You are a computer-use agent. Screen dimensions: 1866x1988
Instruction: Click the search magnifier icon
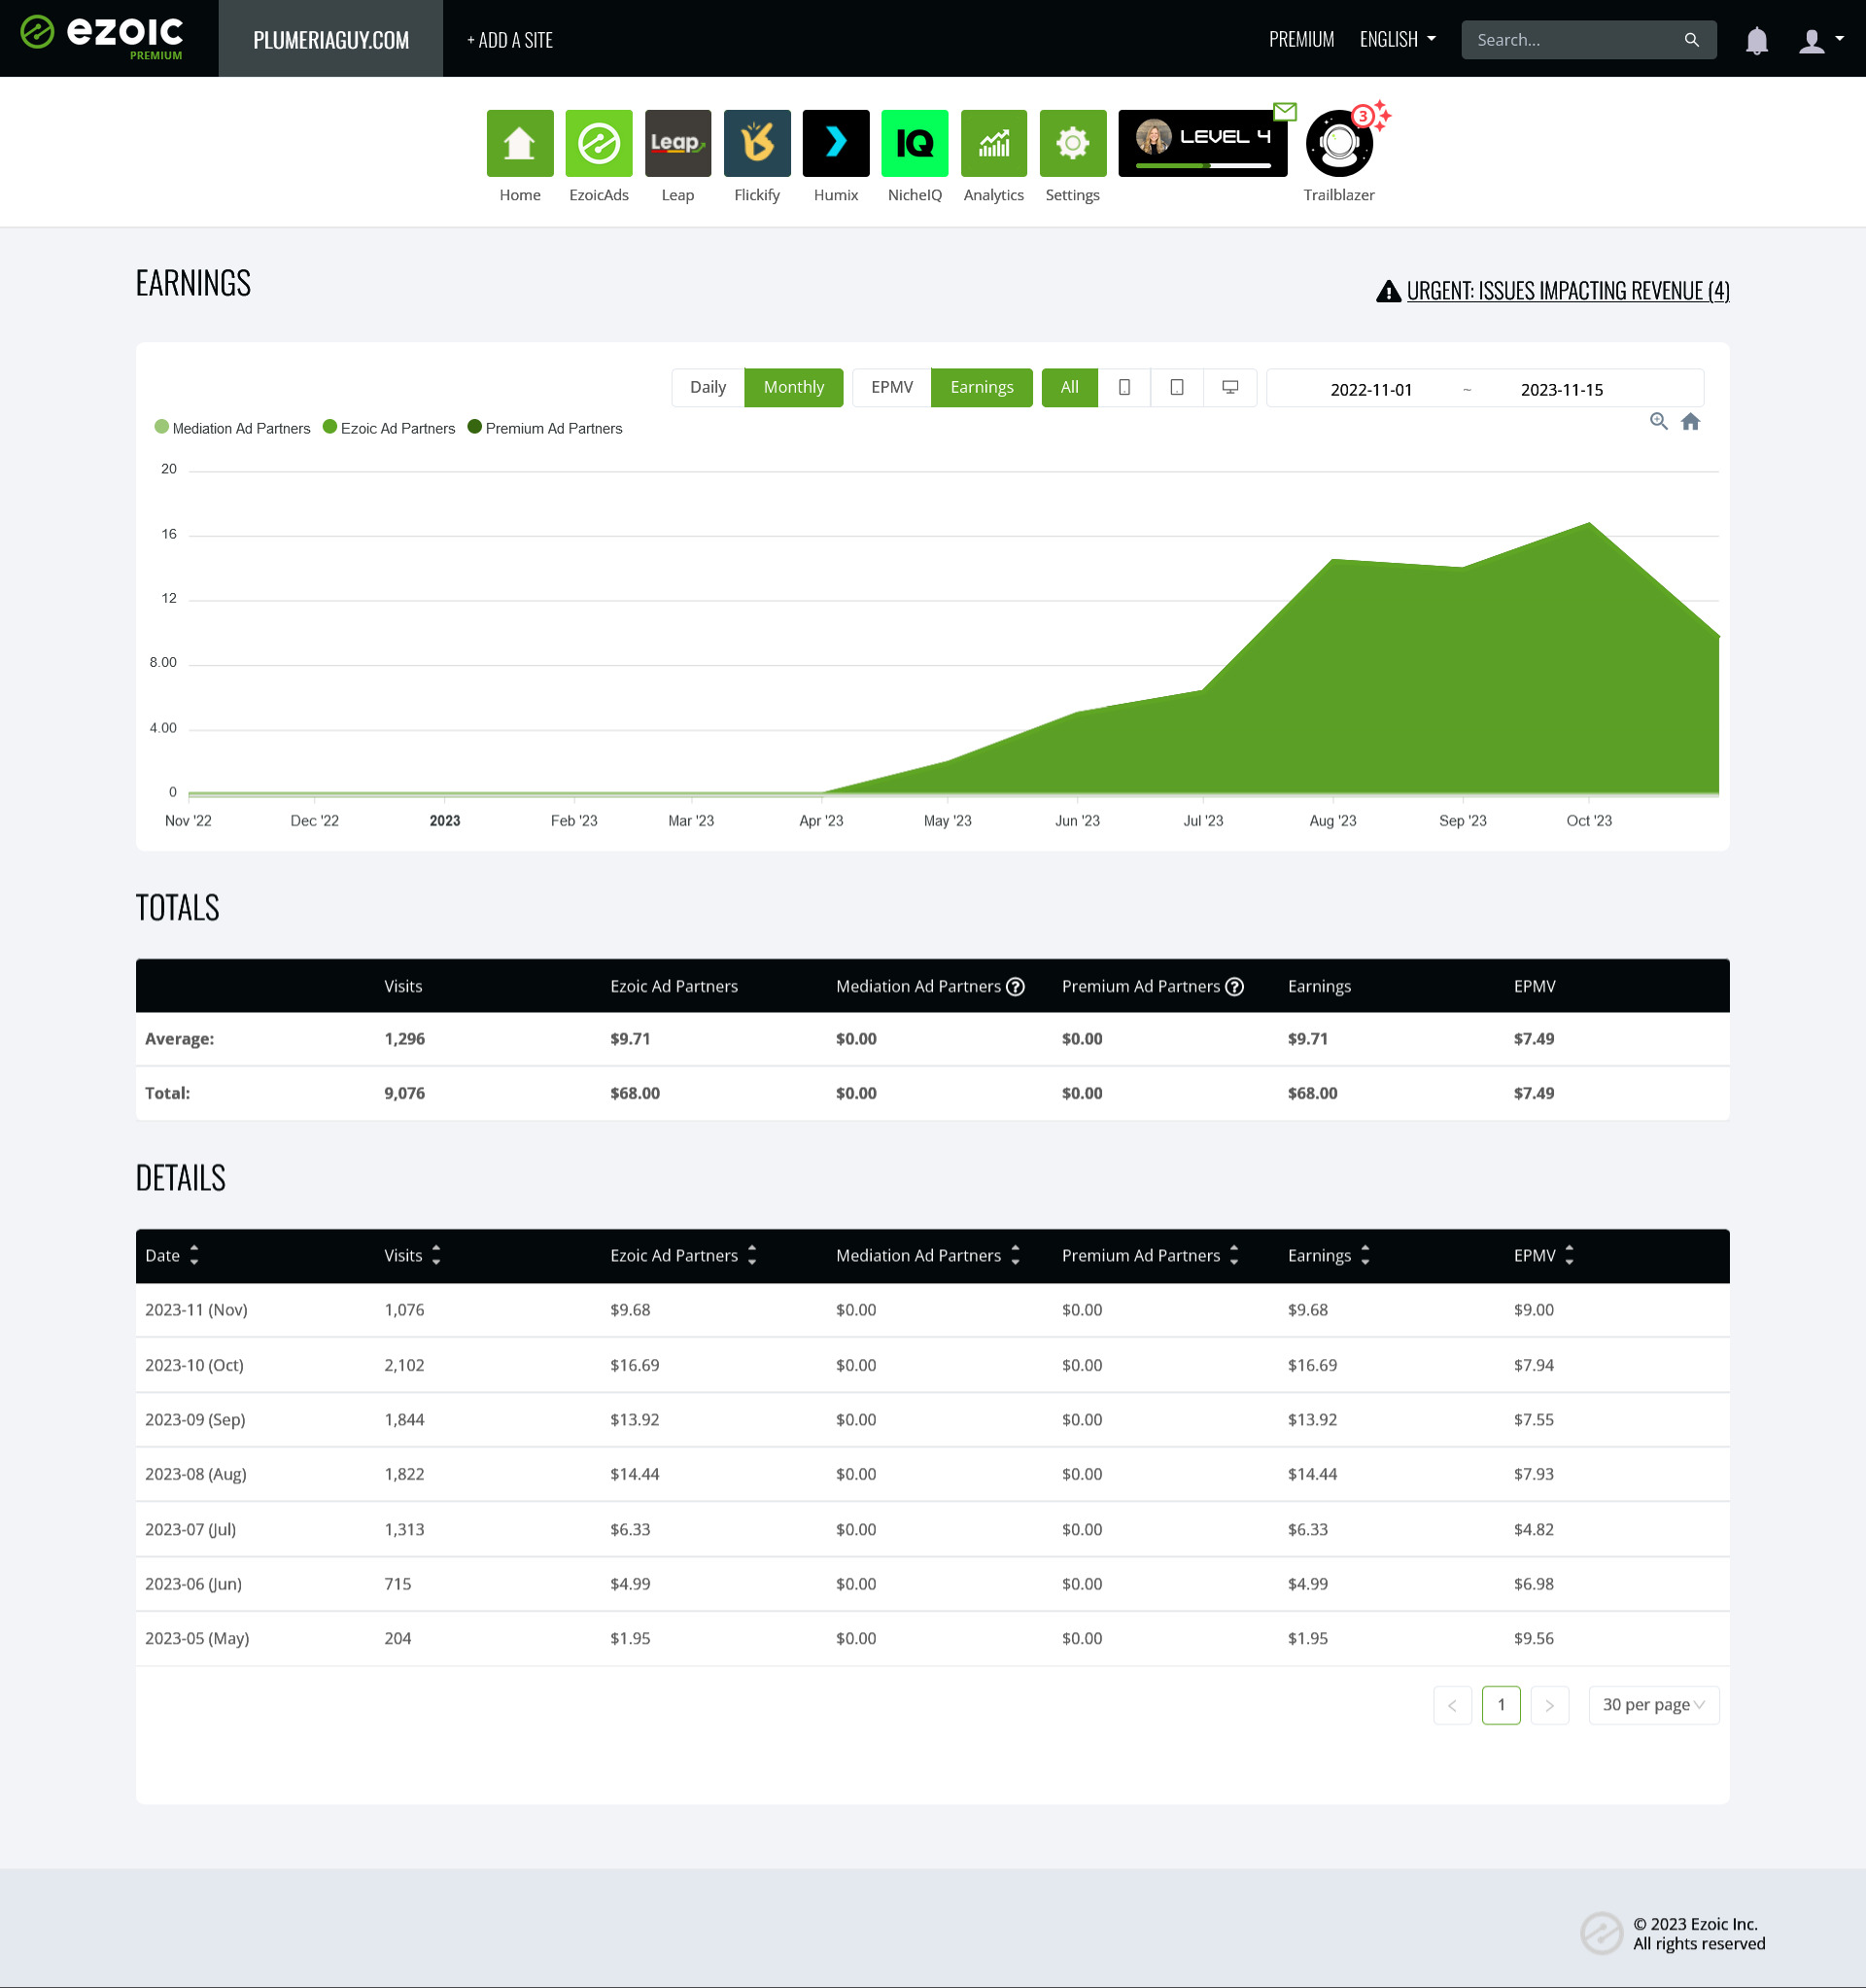(x=1692, y=40)
